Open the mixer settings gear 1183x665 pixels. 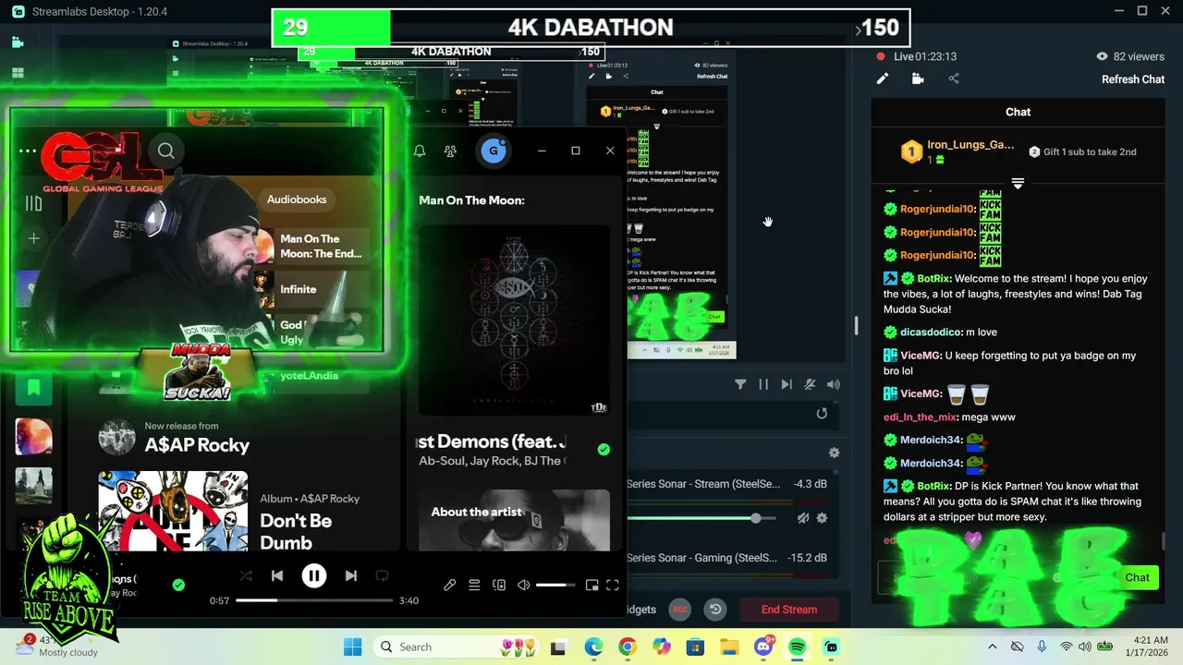tap(834, 453)
